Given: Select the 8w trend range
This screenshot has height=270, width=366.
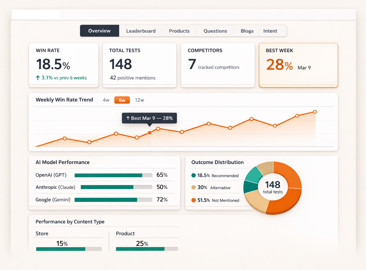Looking at the screenshot, I should tap(122, 100).
